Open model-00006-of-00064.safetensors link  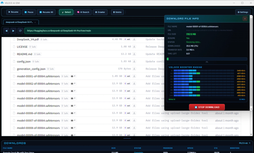click(38, 113)
